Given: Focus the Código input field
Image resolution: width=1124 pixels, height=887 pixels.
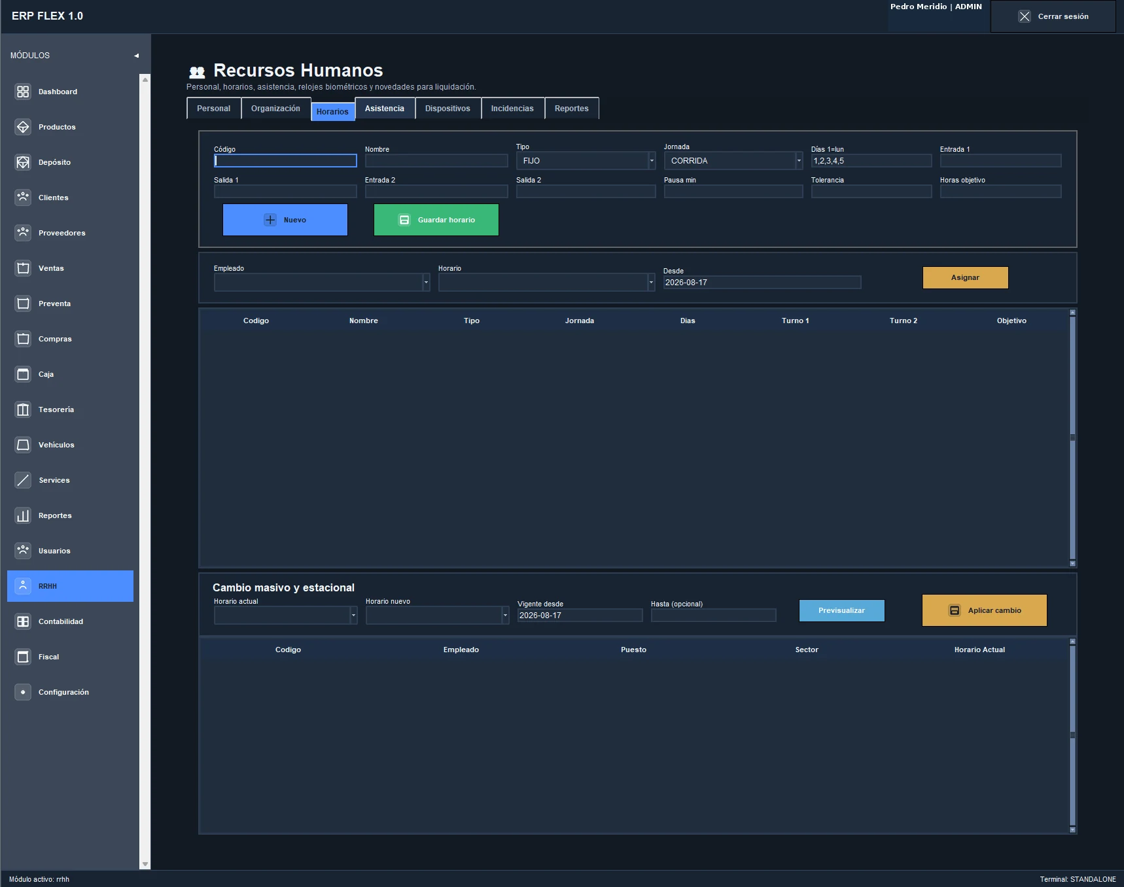Looking at the screenshot, I should (x=285, y=161).
